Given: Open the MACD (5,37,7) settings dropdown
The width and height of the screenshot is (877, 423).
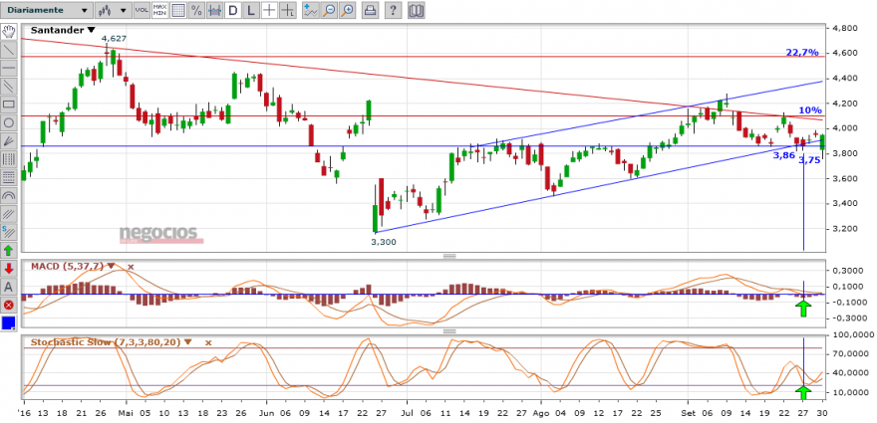Looking at the screenshot, I should point(112,266).
